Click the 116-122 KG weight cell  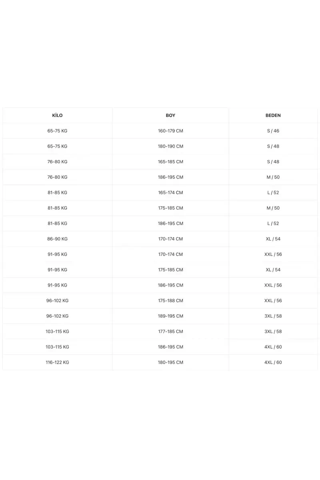click(x=57, y=362)
